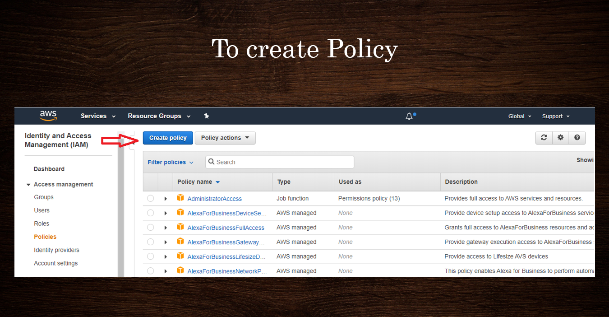The height and width of the screenshot is (317, 609).
Task: Click 'Provide access to Lifesize AVS devices' text
Action: point(496,256)
